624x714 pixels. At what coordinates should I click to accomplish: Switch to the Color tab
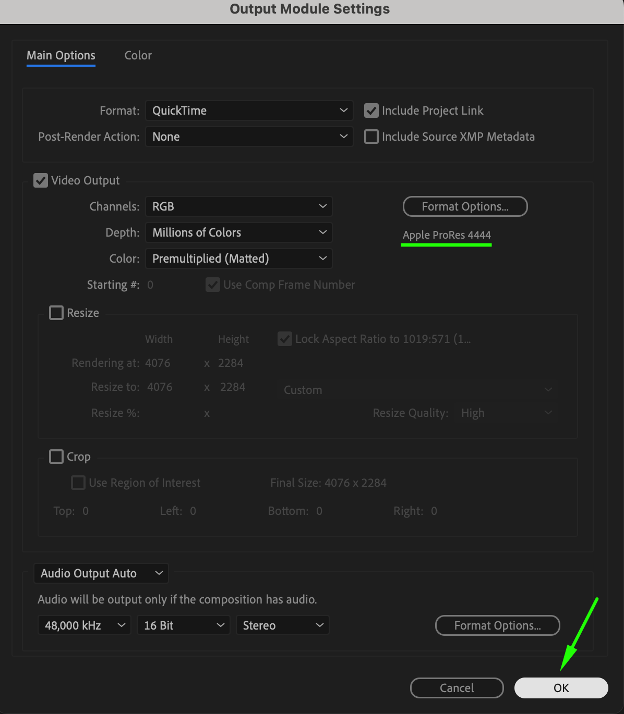(x=138, y=55)
